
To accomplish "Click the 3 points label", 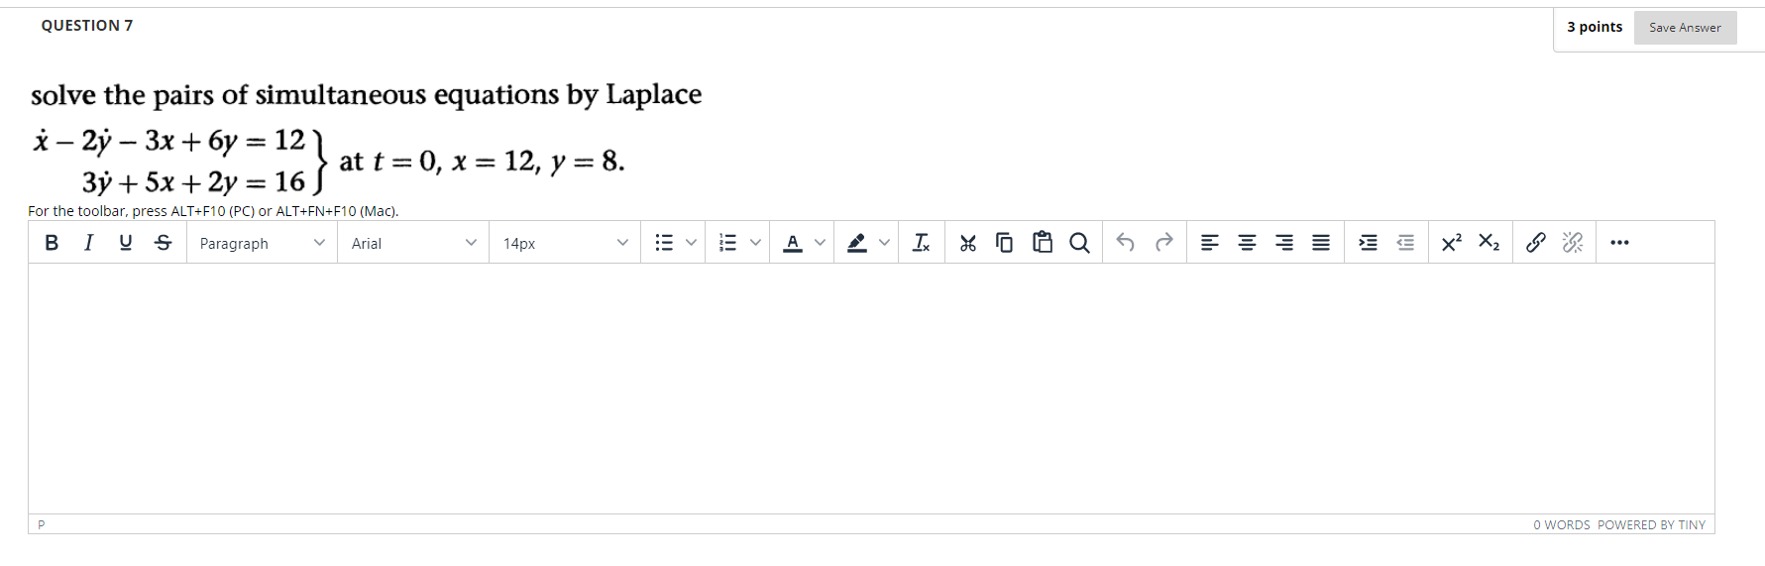I will pos(1595,27).
